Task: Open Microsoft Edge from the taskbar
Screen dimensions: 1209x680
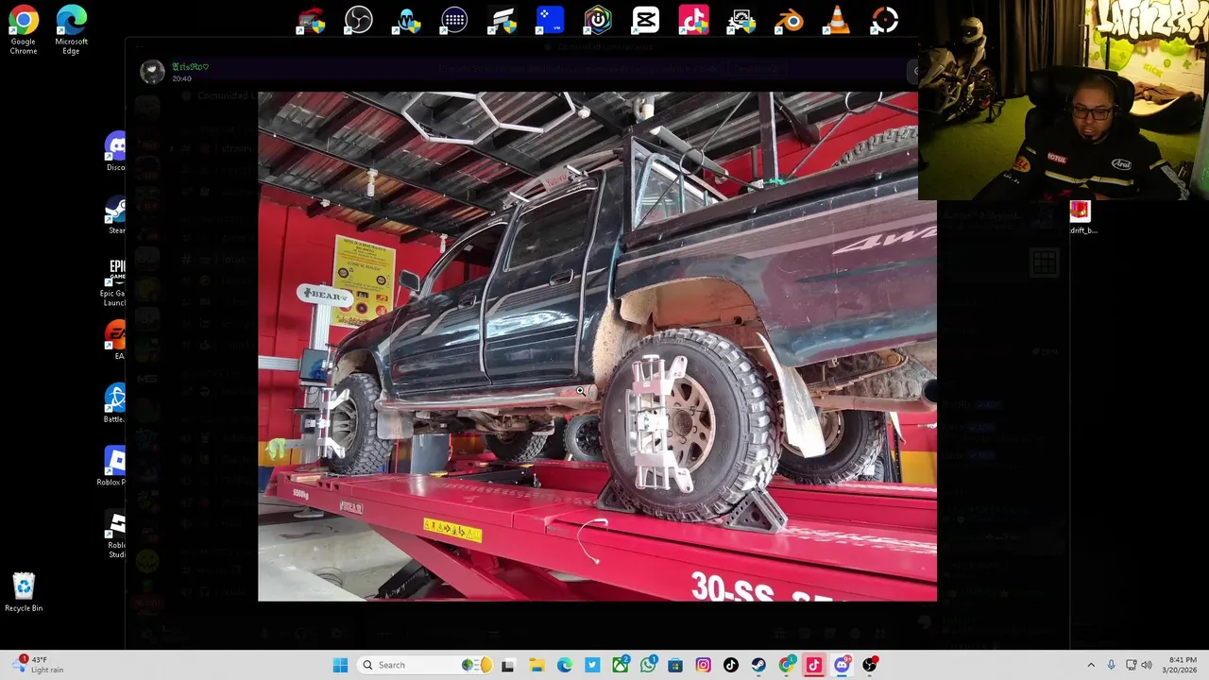Action: click(564, 665)
